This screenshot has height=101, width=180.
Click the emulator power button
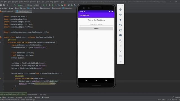point(120,10)
